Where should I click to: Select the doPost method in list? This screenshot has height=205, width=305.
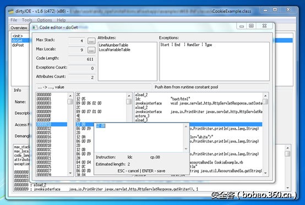(x=18, y=45)
